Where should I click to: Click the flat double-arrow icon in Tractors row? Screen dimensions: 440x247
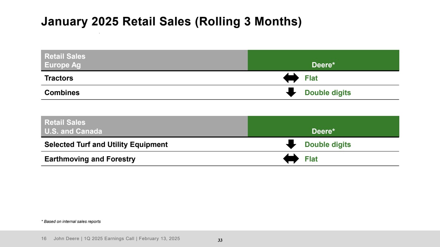(291, 78)
